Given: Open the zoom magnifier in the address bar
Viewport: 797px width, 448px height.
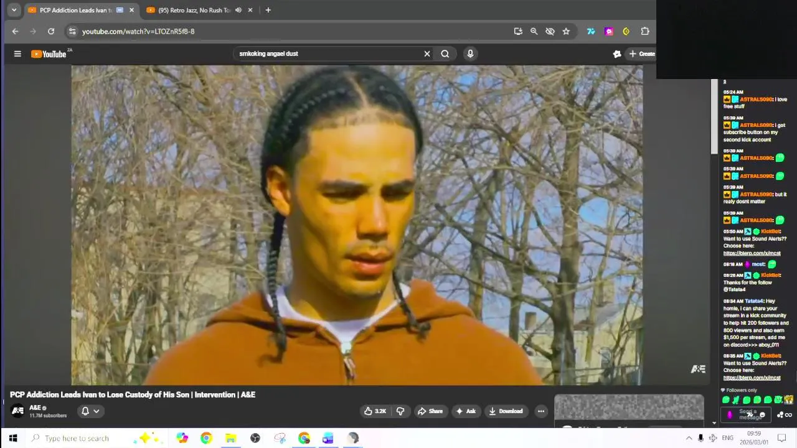Looking at the screenshot, I should (x=534, y=31).
